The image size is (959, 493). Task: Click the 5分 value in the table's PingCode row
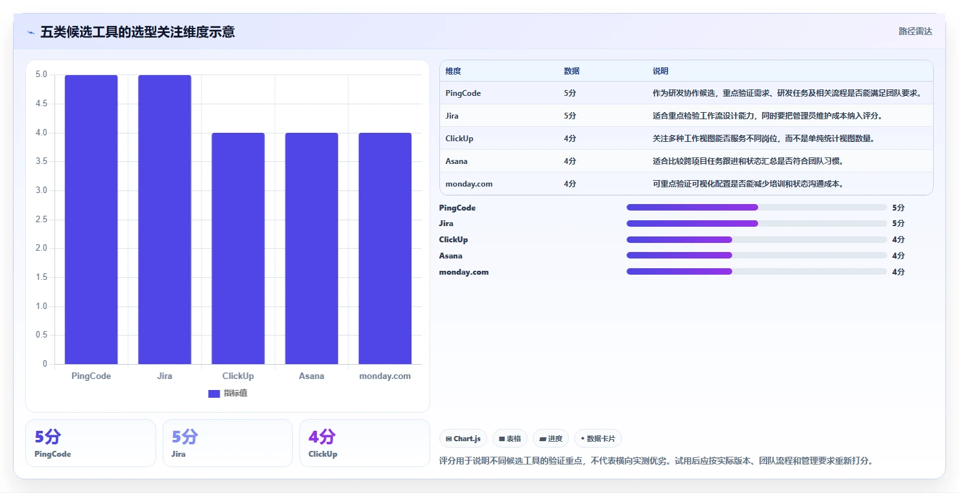[x=570, y=93]
